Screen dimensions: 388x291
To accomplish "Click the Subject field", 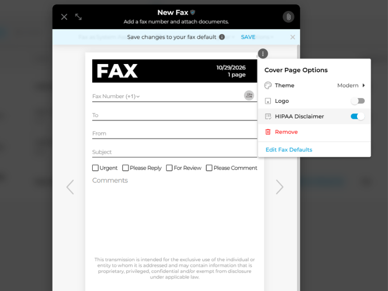I will [x=175, y=152].
